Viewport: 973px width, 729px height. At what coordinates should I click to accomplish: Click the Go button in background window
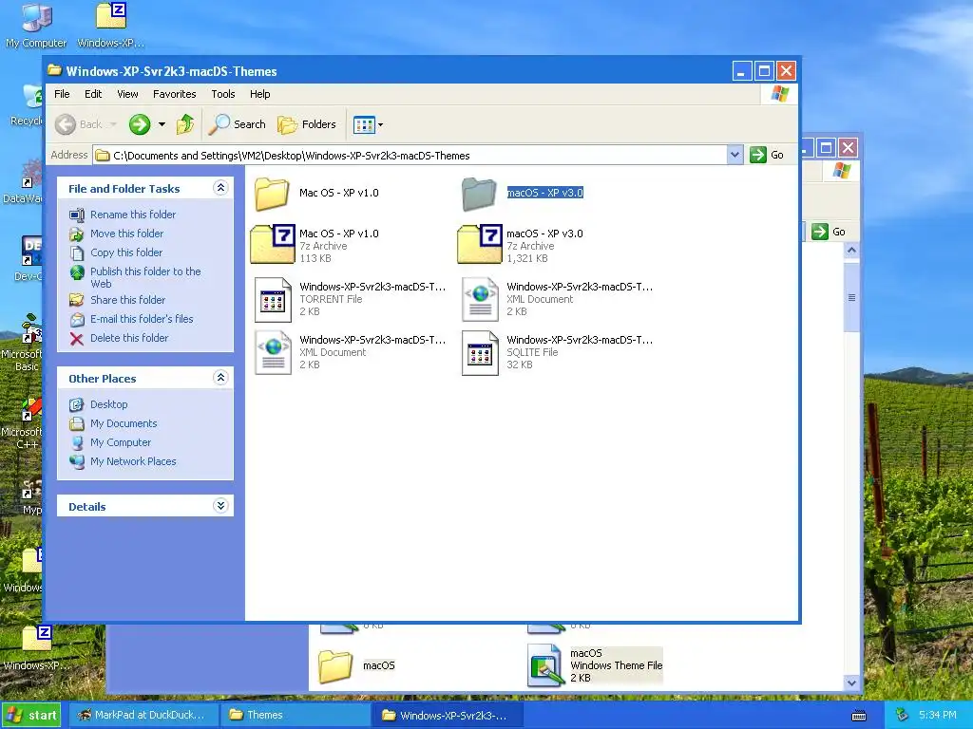tap(829, 232)
